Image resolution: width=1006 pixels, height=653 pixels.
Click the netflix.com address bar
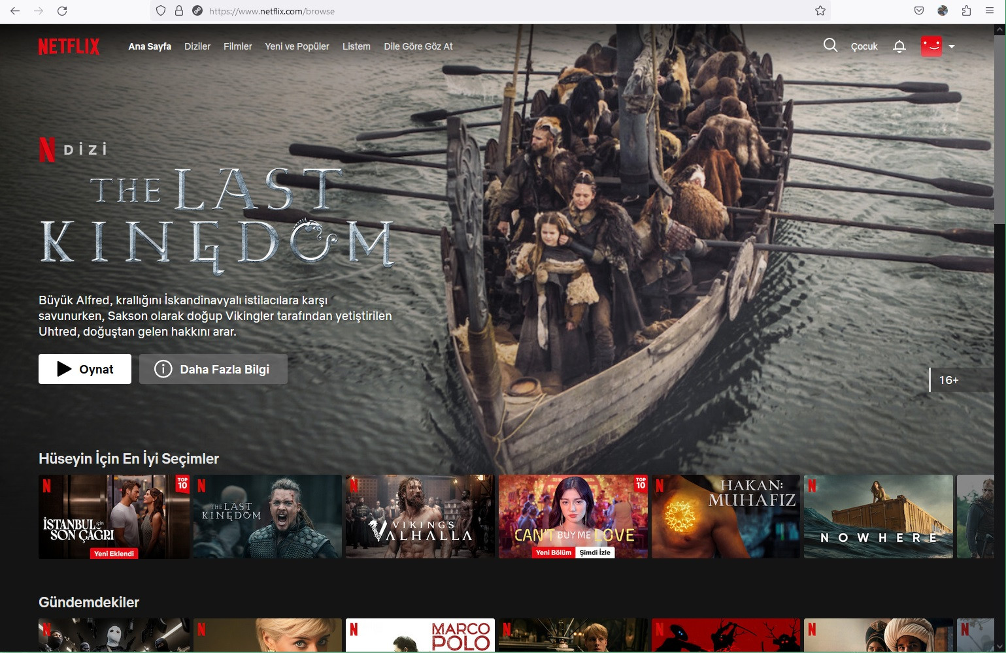pos(490,11)
